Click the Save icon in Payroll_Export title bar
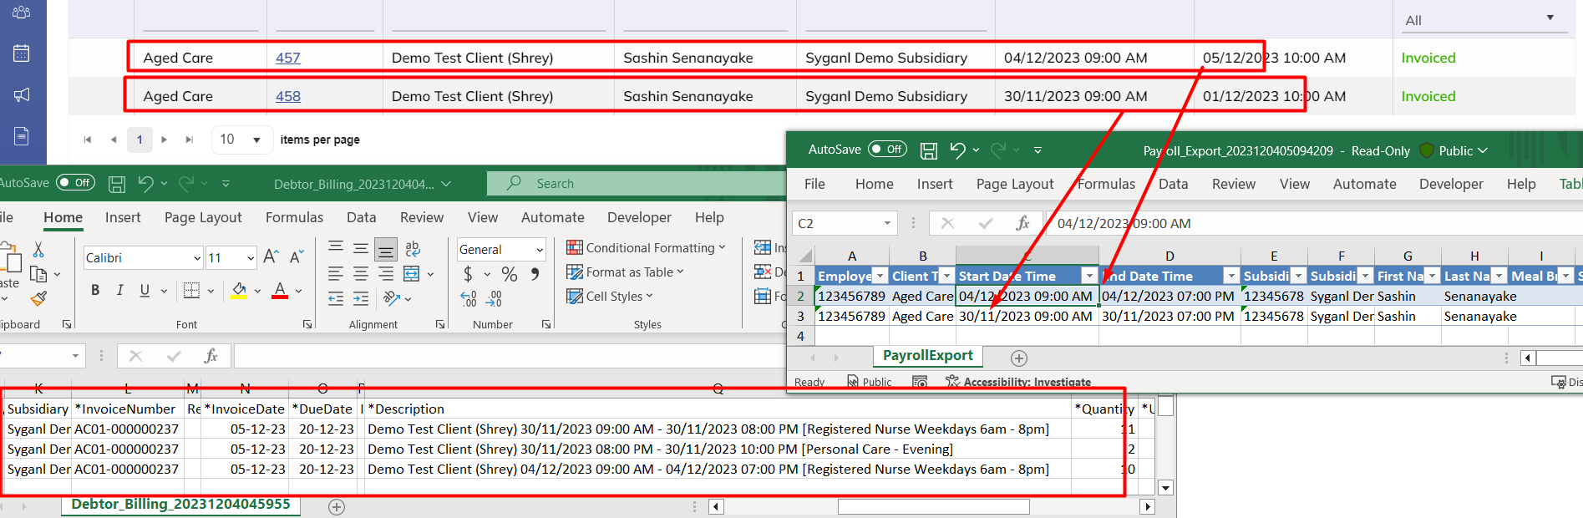Screen dimensions: 1583x518 point(928,150)
